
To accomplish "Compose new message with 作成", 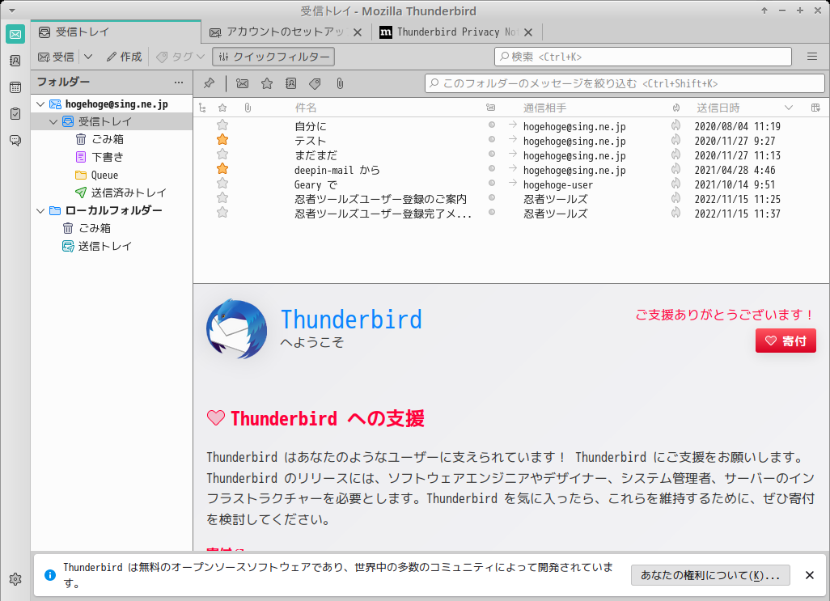I will (x=124, y=57).
